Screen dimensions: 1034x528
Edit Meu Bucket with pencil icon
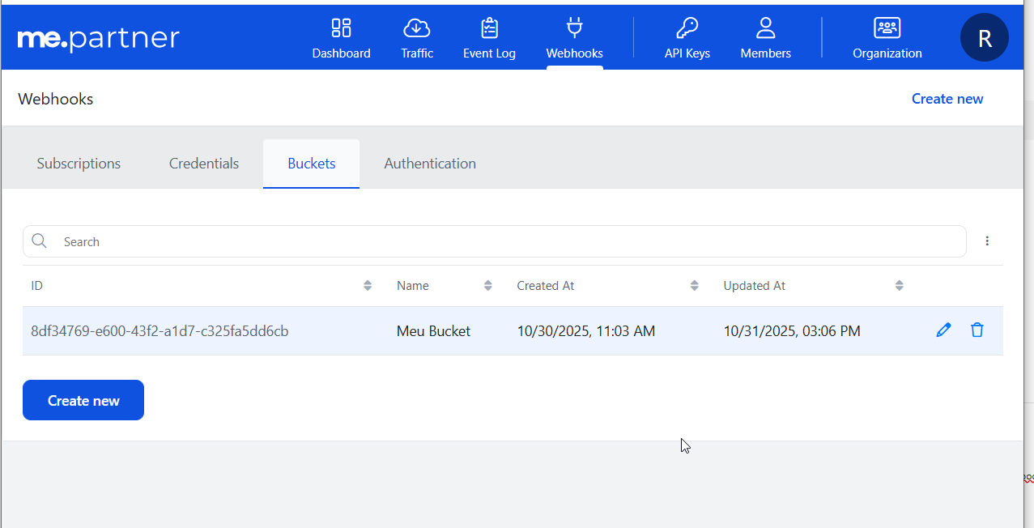943,330
